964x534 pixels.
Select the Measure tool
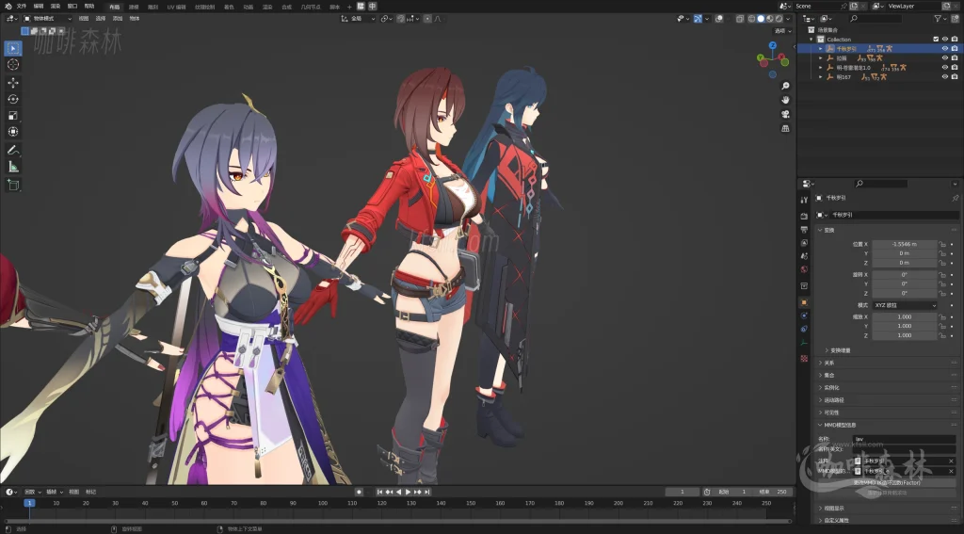(13, 167)
